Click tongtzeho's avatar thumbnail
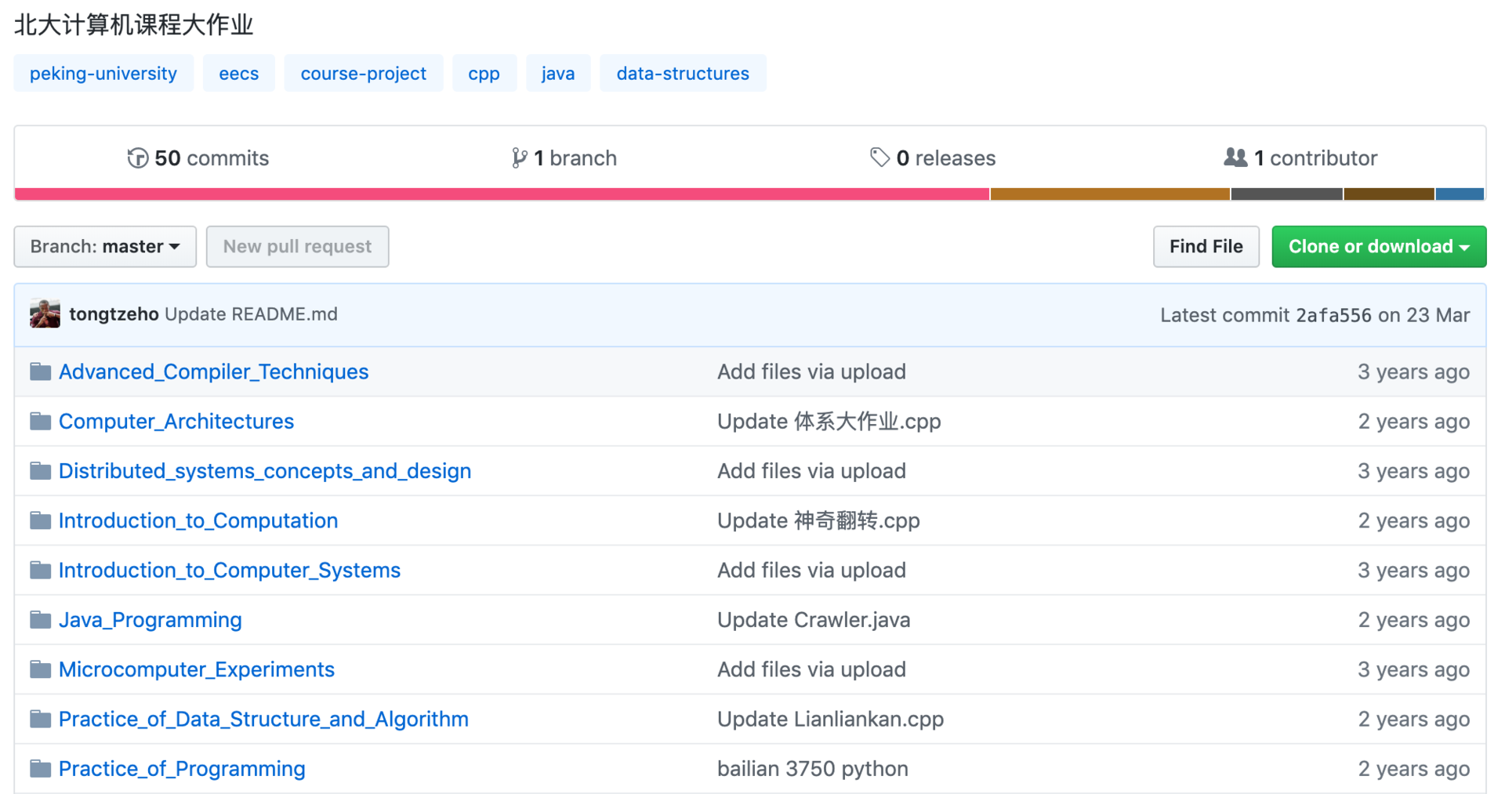The width and height of the screenshot is (1505, 794). [45, 314]
